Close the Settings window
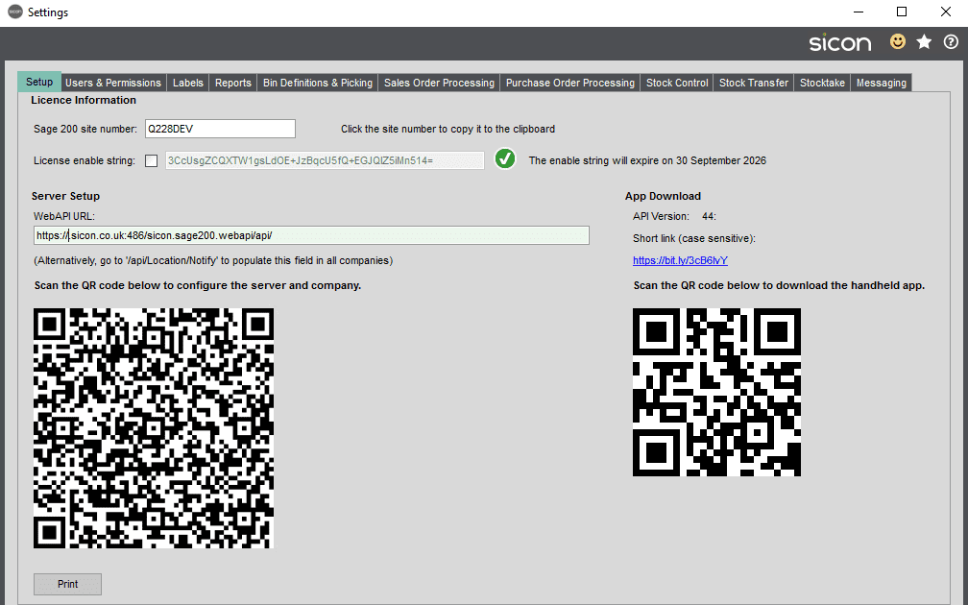The width and height of the screenshot is (968, 605). (945, 12)
